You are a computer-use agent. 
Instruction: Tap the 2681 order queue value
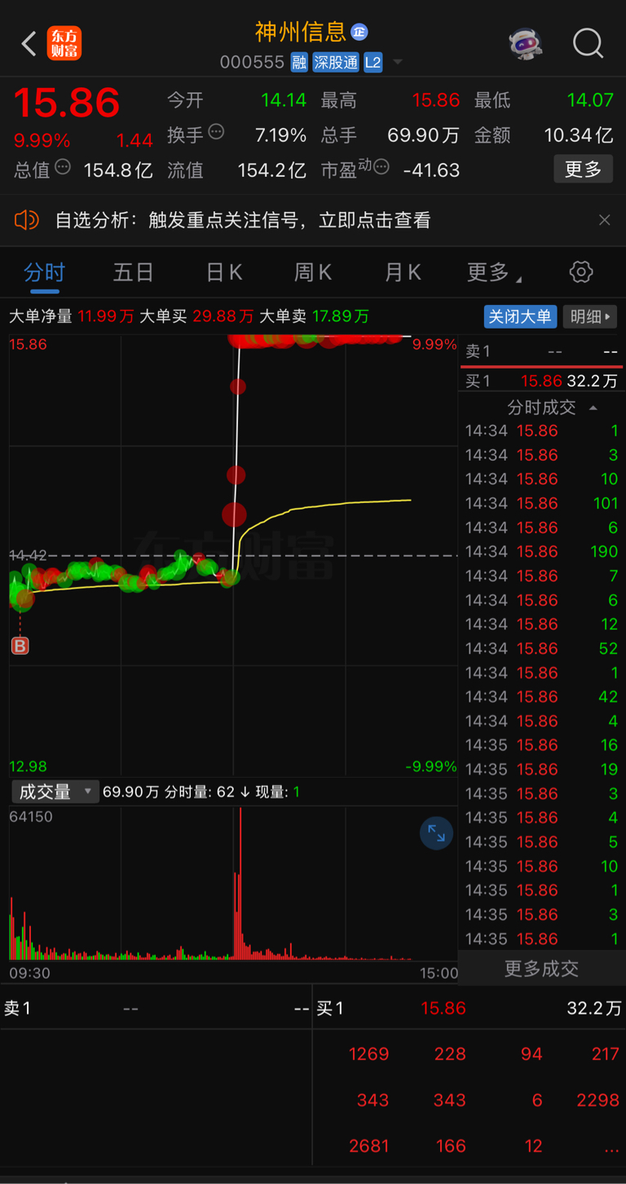click(368, 1146)
